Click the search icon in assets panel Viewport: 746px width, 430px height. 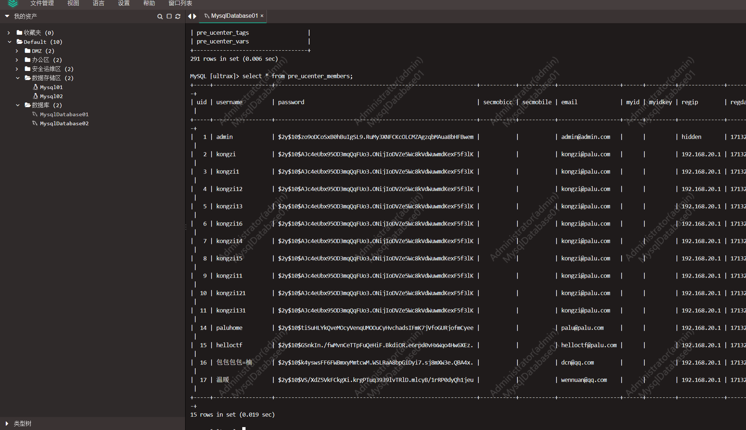(160, 17)
